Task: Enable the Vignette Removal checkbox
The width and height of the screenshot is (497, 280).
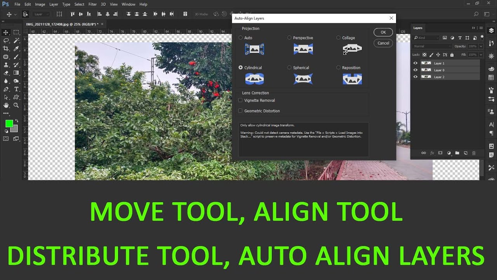Action: [240, 100]
